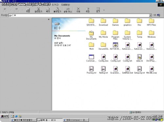This screenshot has width=164, height=122.
Task: Select the Setupxlg.txt file
Action: coord(139,70)
